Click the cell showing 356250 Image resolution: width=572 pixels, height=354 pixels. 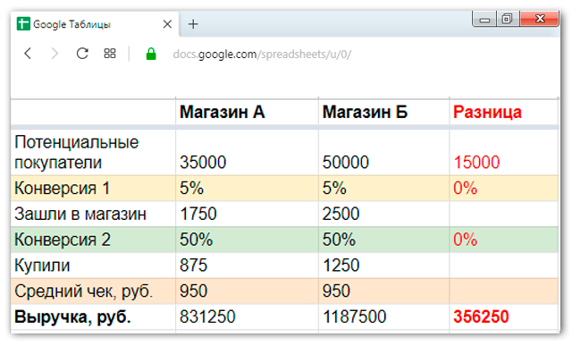pos(504,316)
